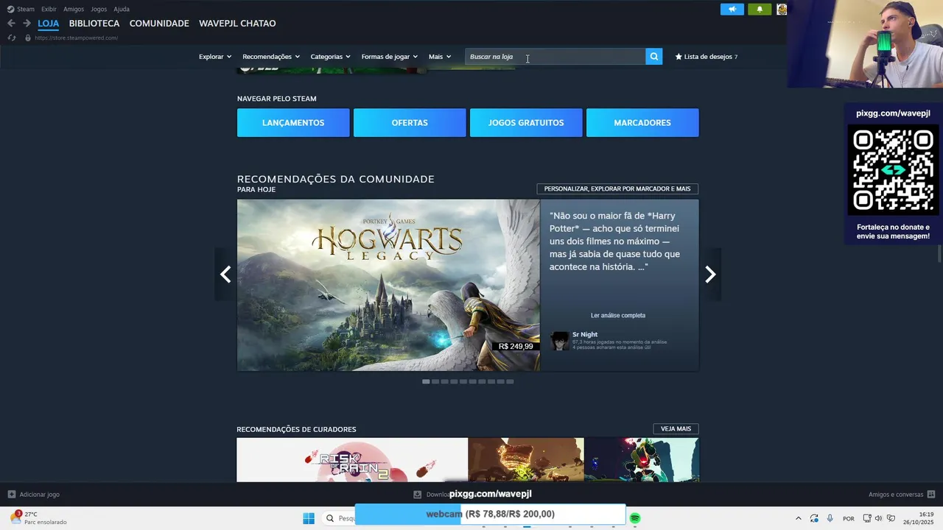Click Sr Night reviewer avatar
Viewport: 943px width, 530px height.
(560, 341)
